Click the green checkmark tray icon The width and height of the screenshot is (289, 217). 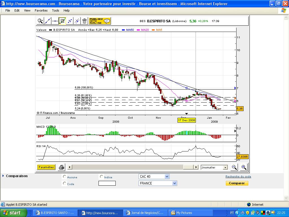[x=253, y=213]
